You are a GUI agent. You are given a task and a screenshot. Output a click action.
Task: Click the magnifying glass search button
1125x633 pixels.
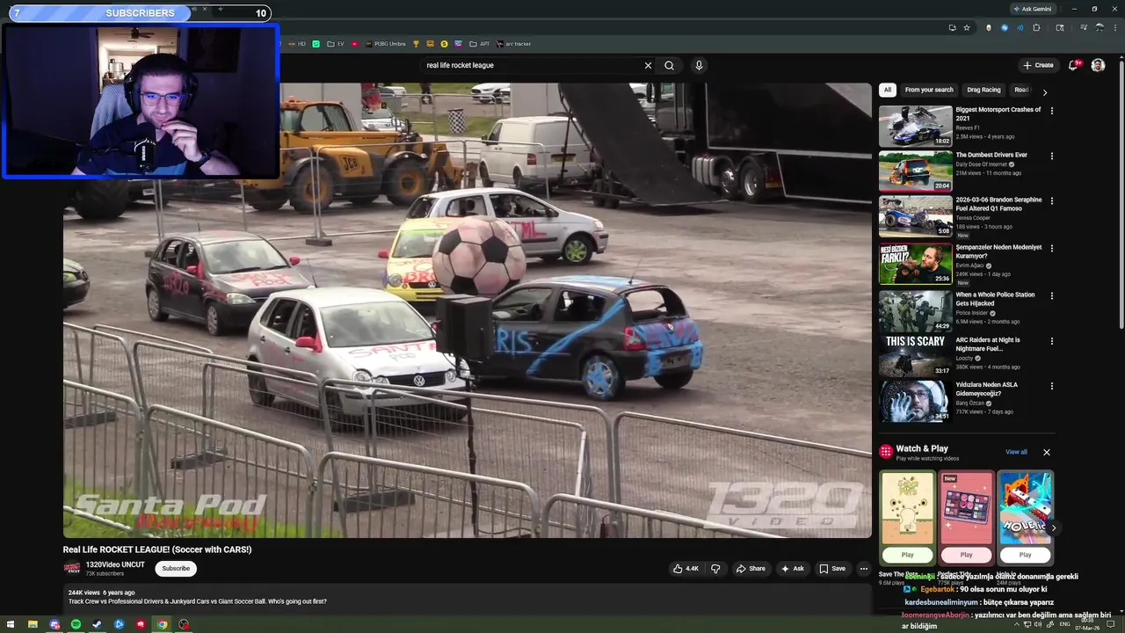[x=670, y=65]
